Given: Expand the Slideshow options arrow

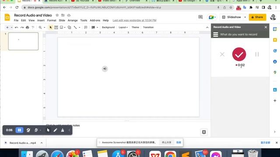Looking at the screenshot, I should pos(245,17).
